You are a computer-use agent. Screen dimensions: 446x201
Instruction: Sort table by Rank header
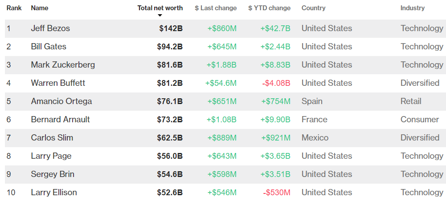pos(14,8)
